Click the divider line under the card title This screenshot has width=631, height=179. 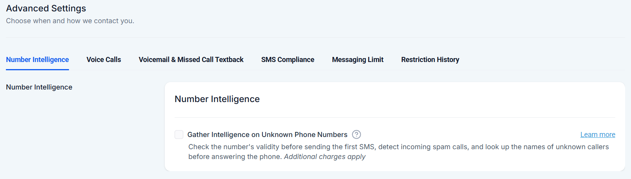click(395, 117)
